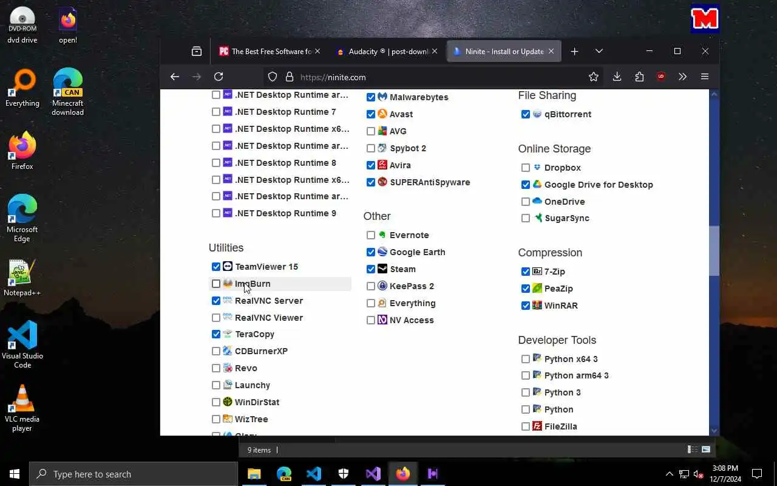Viewport: 777px width, 486px height.
Task: Open a new browser tab
Action: (x=574, y=52)
